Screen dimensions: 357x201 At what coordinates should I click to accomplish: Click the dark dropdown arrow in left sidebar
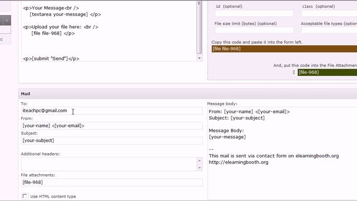click(7, 21)
